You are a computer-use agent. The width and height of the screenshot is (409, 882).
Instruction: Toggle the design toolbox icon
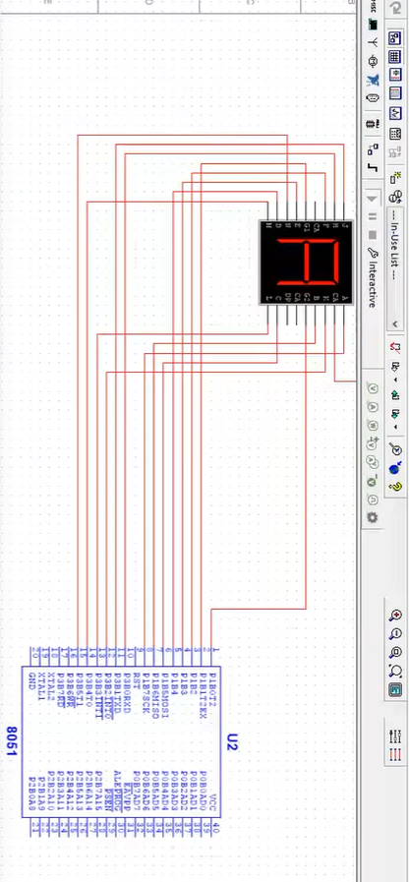tap(395, 38)
